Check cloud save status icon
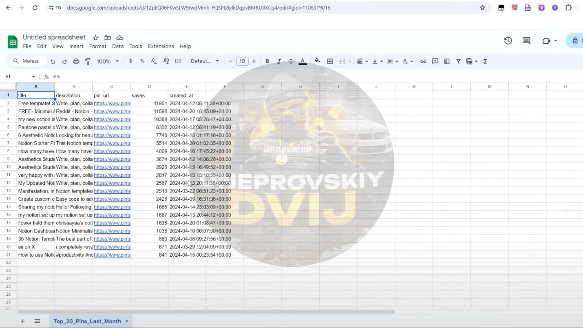This screenshot has height=328, width=583. point(119,38)
